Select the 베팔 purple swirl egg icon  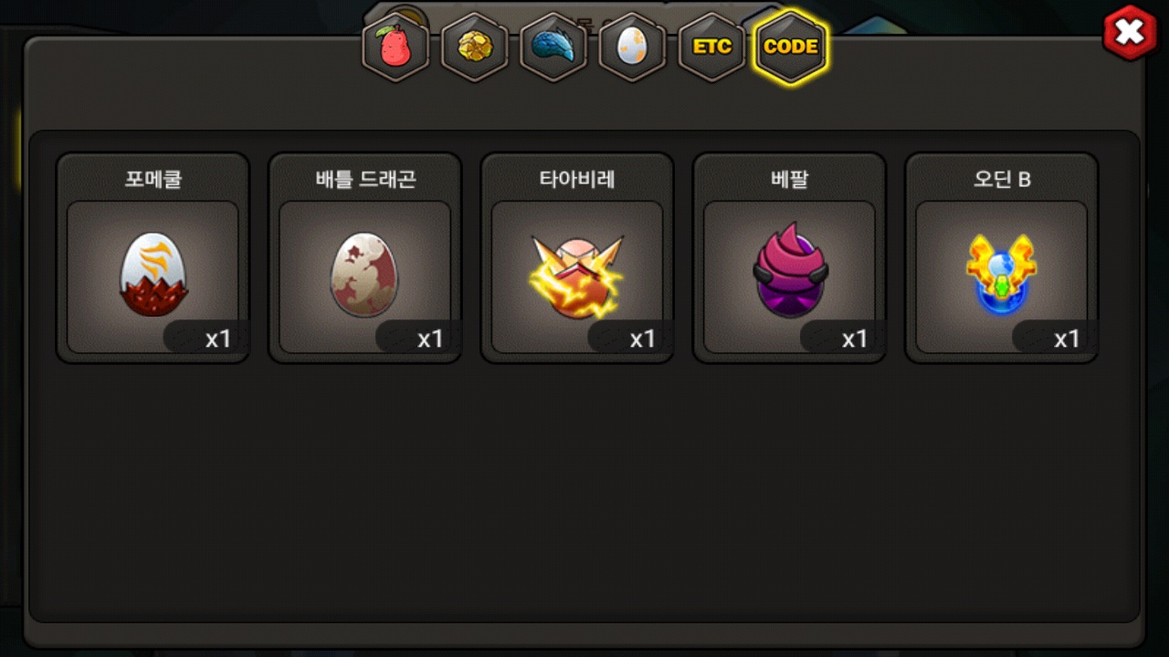(790, 269)
